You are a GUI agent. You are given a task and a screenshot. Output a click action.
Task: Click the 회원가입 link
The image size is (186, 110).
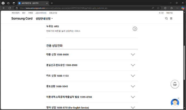click(170, 13)
